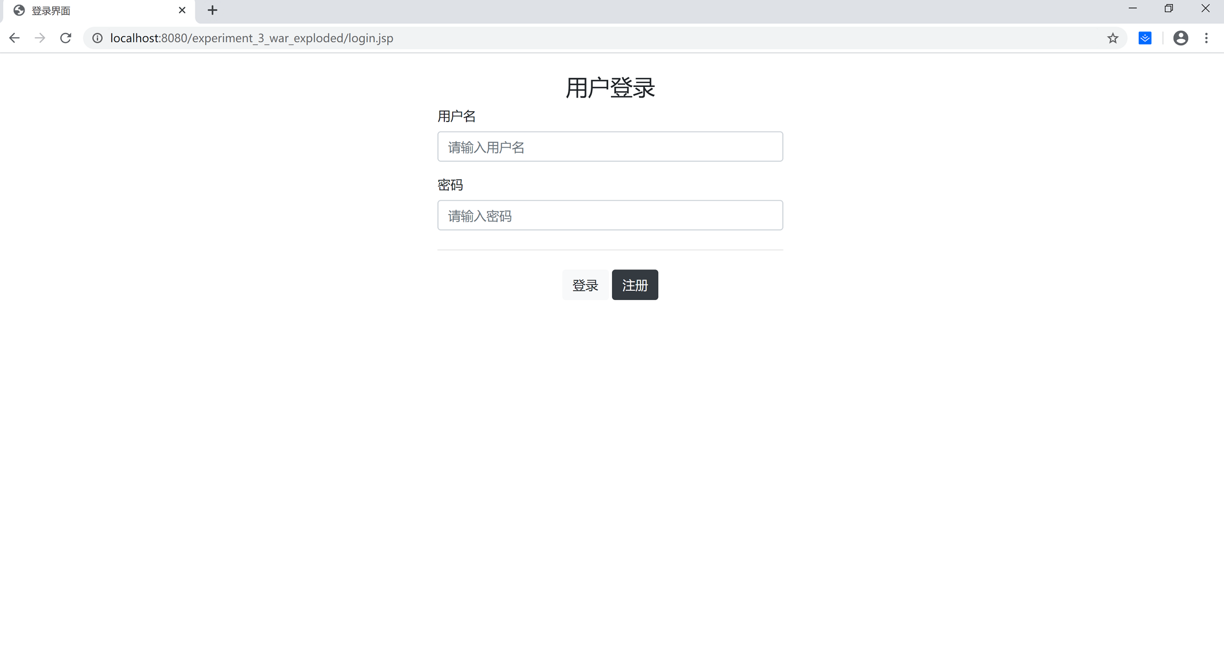Click the 用户名 label text
This screenshot has width=1224, height=654.
456,116
